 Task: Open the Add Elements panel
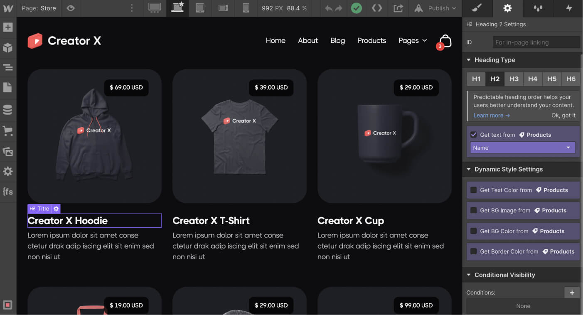click(8, 27)
